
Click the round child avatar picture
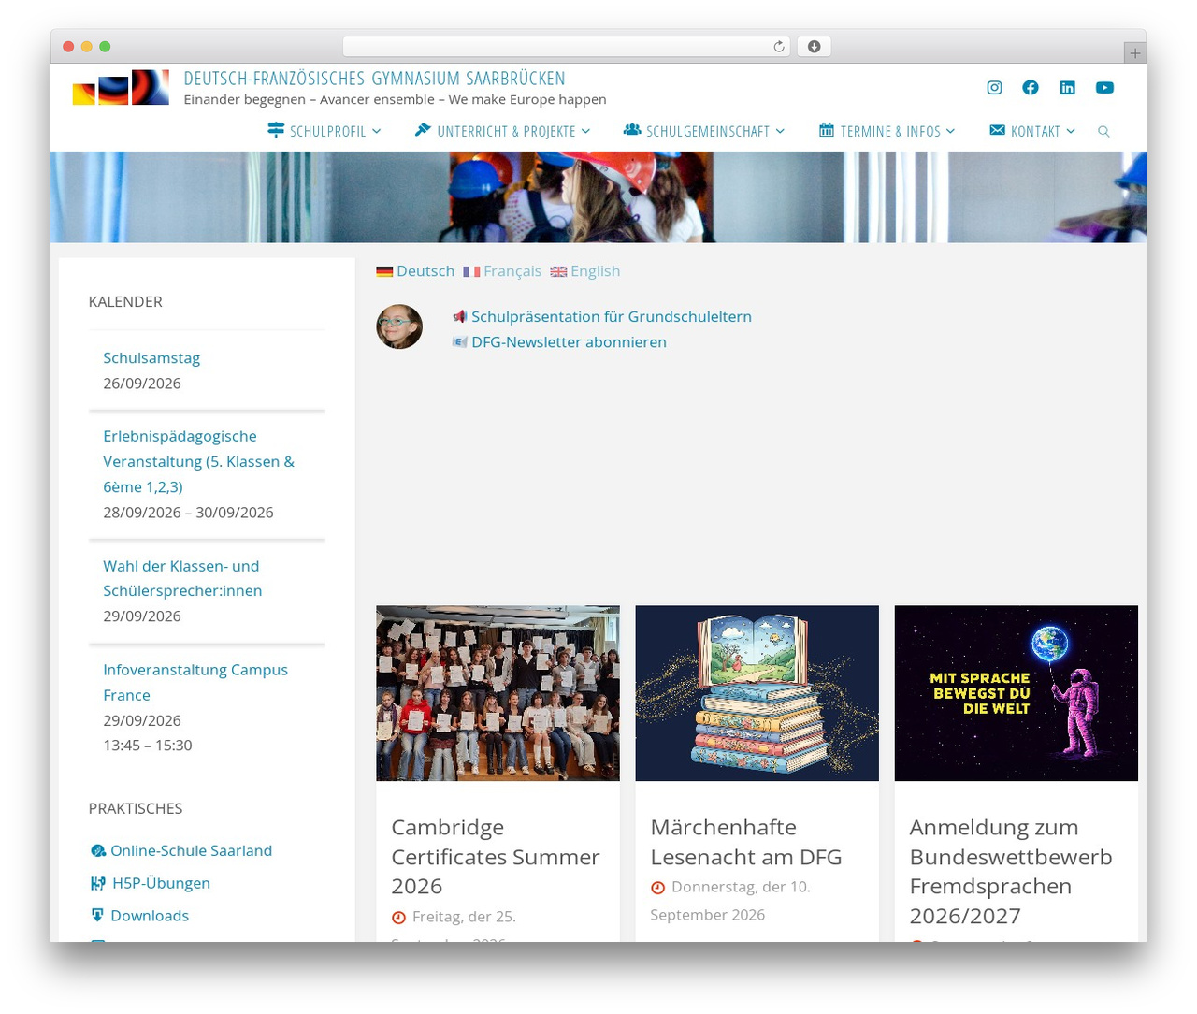click(x=399, y=326)
